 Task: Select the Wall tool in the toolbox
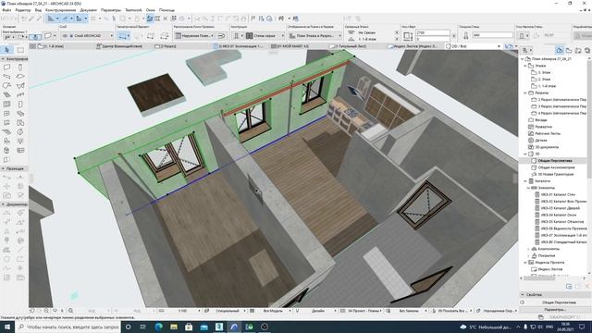click(x=7, y=68)
